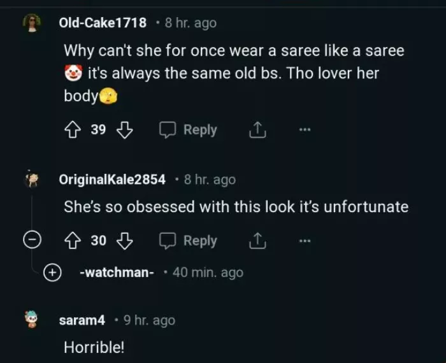The image size is (446, 363).
Task: Share OriginalKale2854's comment
Action: [x=255, y=241]
